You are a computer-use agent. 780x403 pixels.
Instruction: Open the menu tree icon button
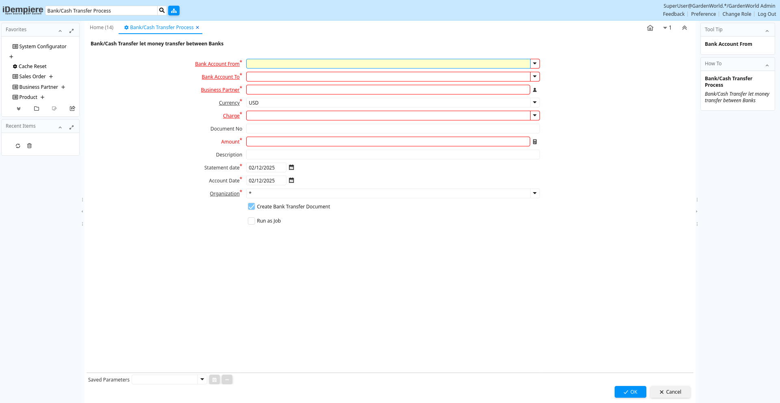click(x=174, y=11)
